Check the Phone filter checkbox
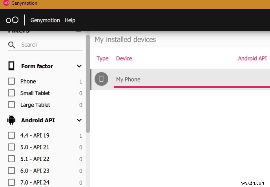 [x=11, y=81]
